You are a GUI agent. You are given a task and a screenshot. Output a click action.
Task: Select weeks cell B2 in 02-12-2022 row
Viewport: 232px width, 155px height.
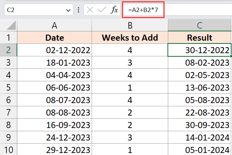(130, 50)
